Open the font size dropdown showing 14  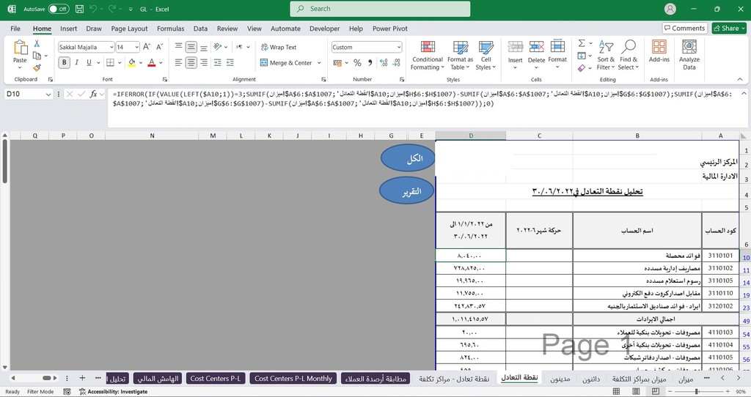pyautogui.click(x=136, y=47)
